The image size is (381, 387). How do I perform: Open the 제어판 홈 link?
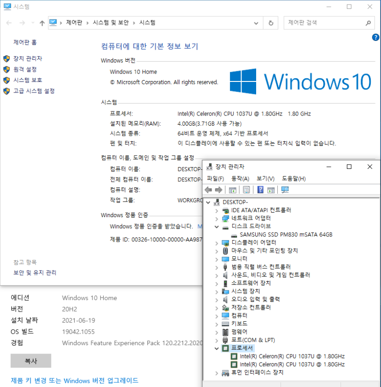[x=25, y=42]
